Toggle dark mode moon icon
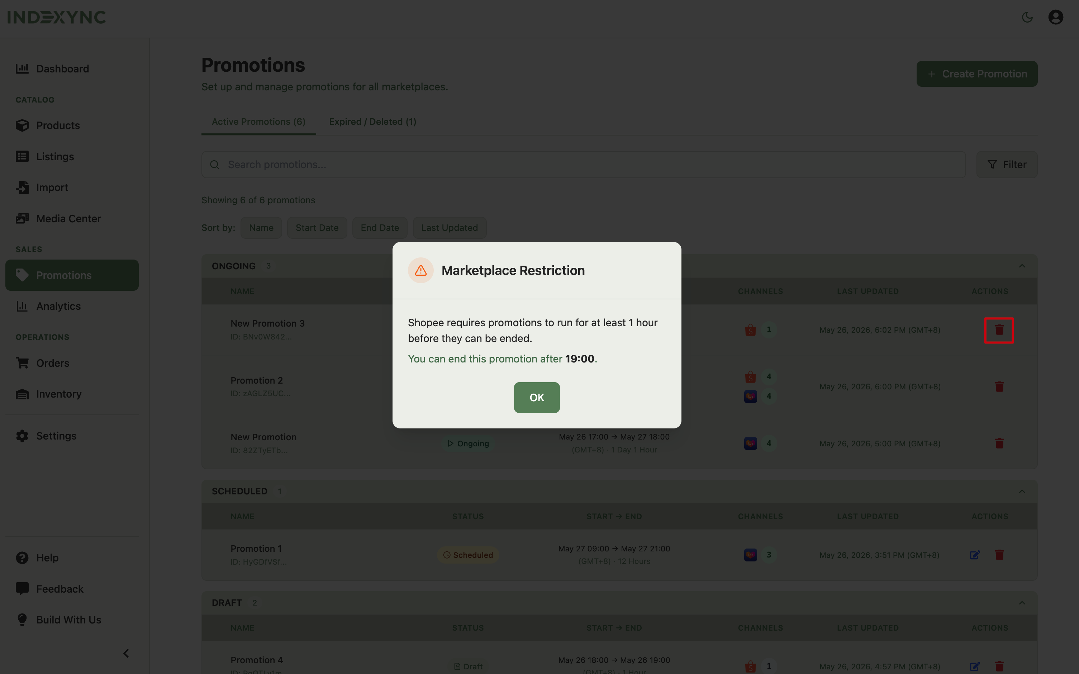The image size is (1079, 674). click(x=1027, y=17)
